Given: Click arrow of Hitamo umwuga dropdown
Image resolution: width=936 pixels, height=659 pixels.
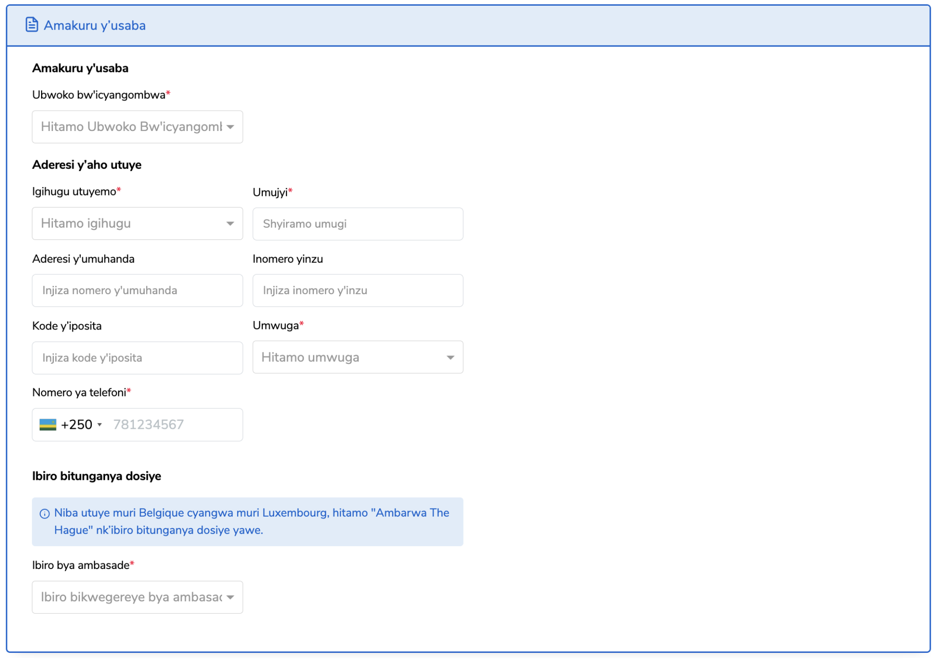Looking at the screenshot, I should tap(450, 357).
